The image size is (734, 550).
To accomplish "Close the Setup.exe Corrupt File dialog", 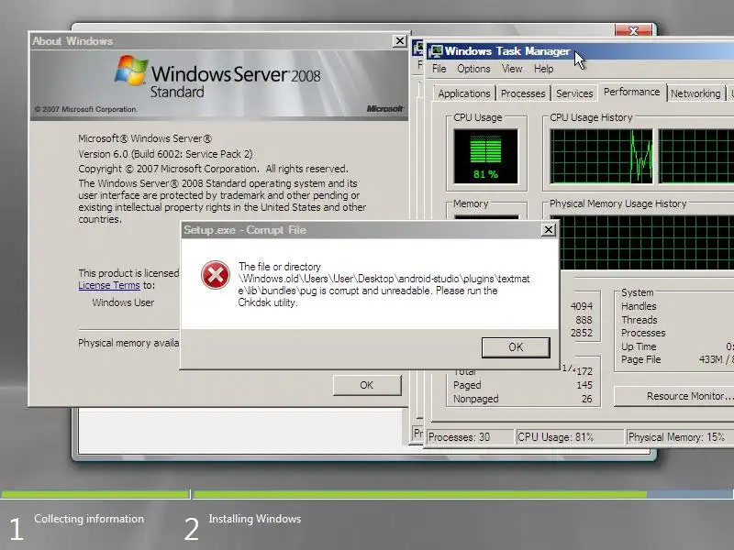I will pyautogui.click(x=548, y=230).
